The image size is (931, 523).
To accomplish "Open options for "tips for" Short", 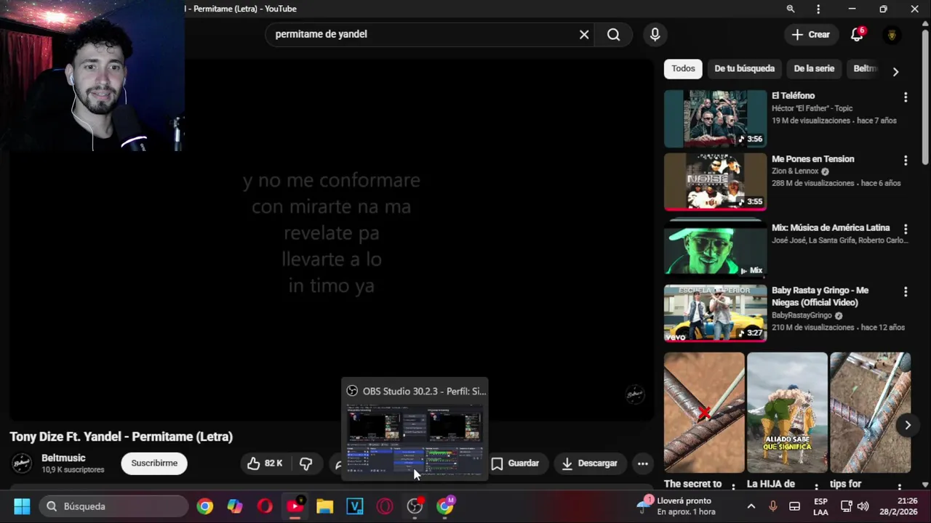I will [899, 486].
